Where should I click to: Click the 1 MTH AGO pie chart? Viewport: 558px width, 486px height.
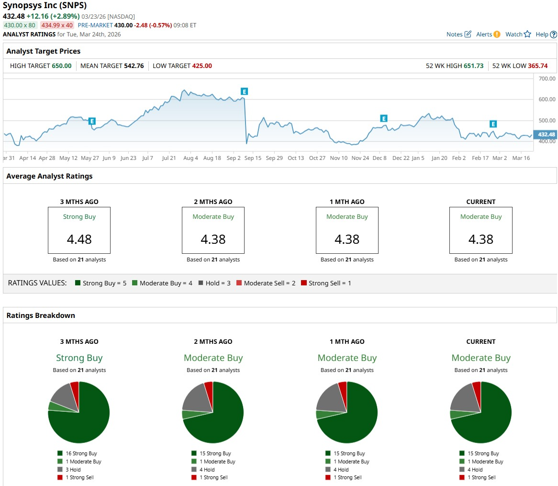[347, 412]
